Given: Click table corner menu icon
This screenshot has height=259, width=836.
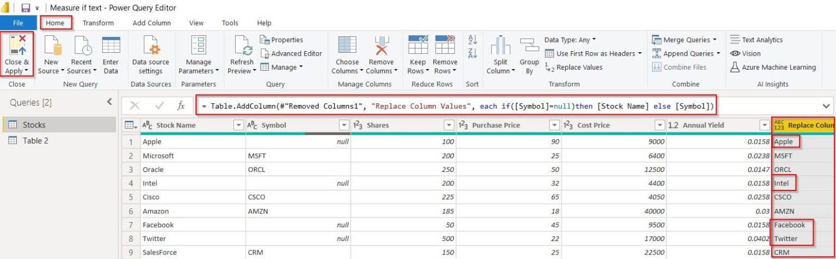Looking at the screenshot, I should pos(131,125).
